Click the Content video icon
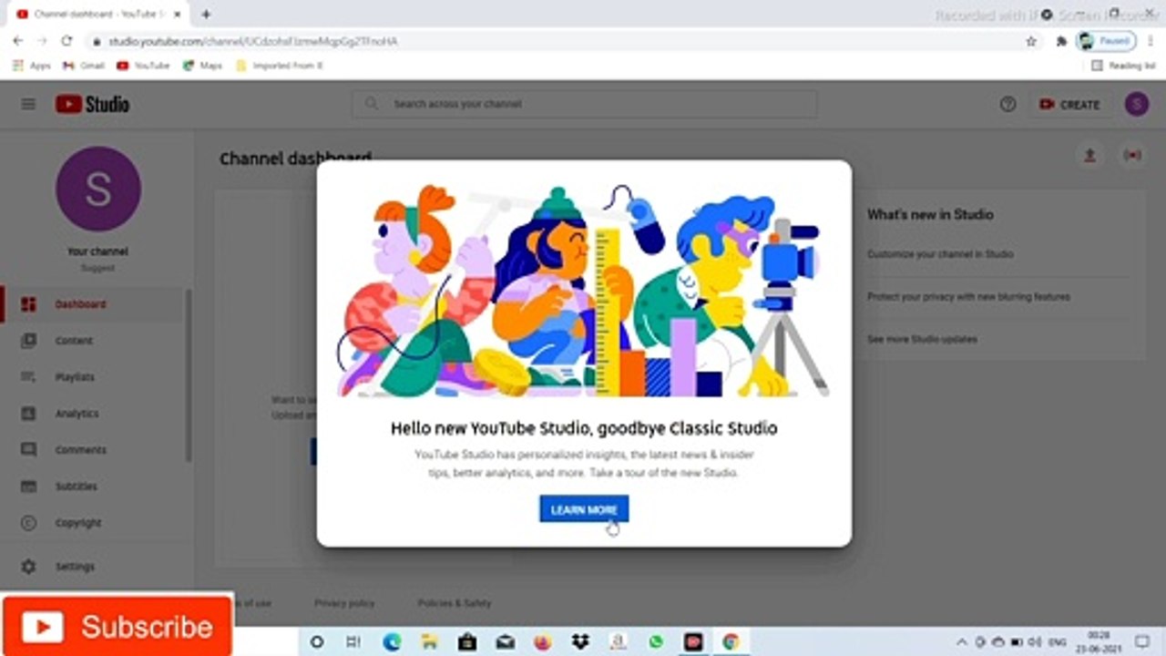Image resolution: width=1166 pixels, height=656 pixels. [x=29, y=341]
